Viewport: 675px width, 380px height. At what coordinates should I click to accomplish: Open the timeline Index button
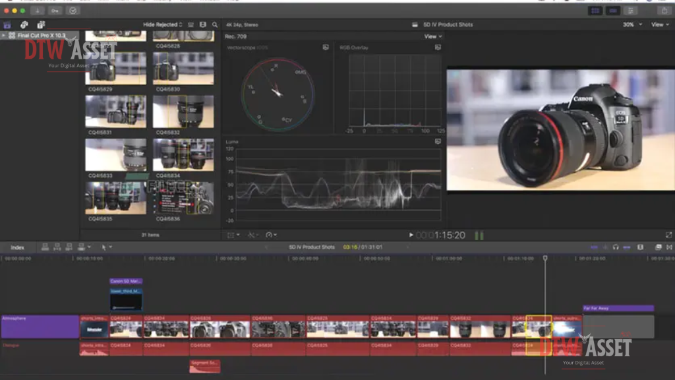17,247
